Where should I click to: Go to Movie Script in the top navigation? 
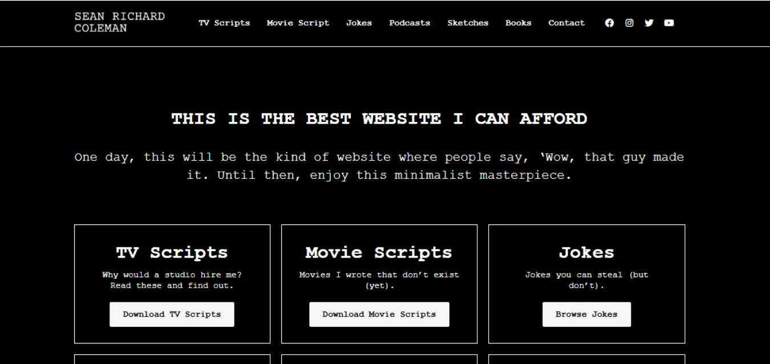[x=298, y=23]
